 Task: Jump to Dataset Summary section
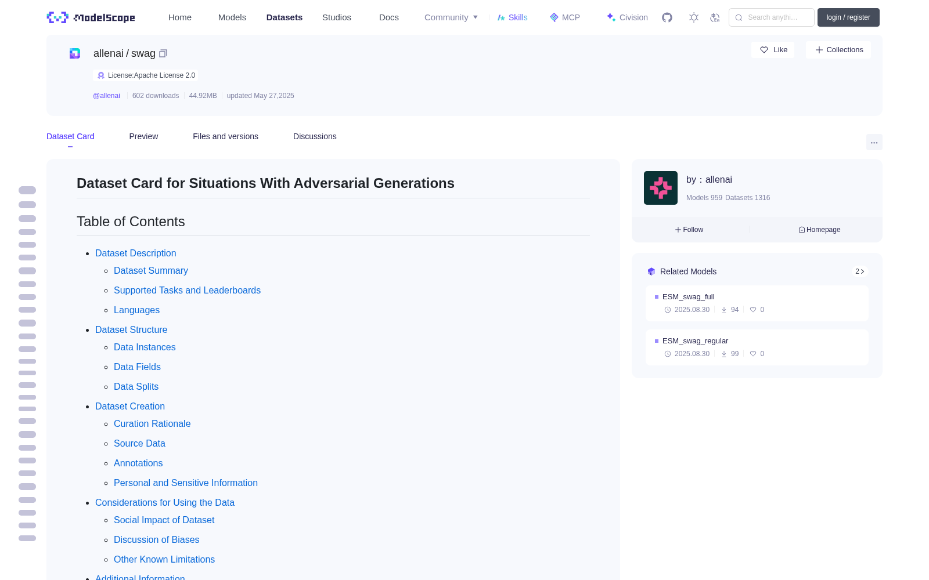[151, 270]
